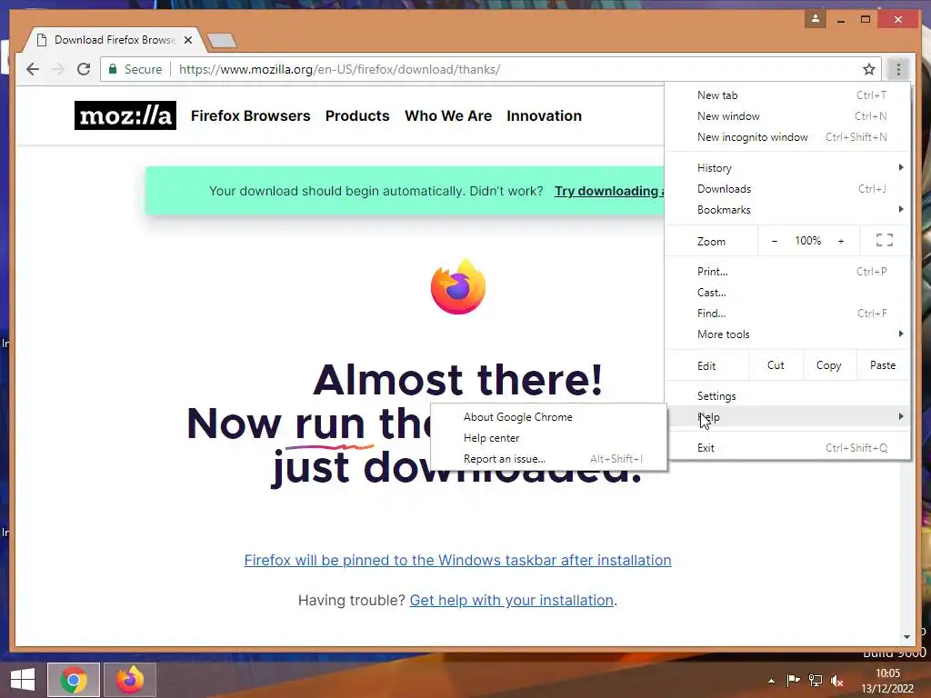The image size is (931, 698).
Task: Open the Windows Start button
Action: [x=23, y=680]
